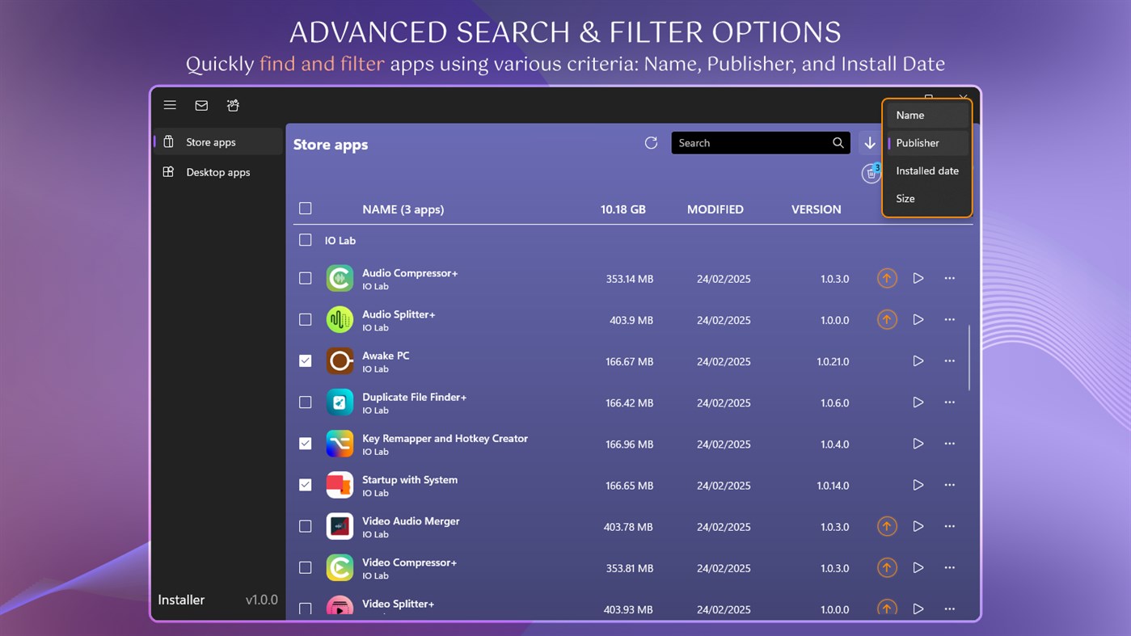
Task: Focus the Search input field
Action: point(761,143)
